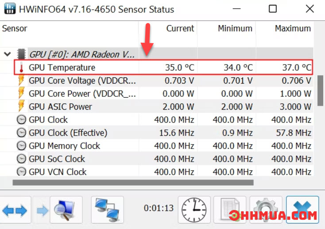Click the vertical scrollbar thumb
This screenshot has height=229, width=325.
tap(320, 91)
